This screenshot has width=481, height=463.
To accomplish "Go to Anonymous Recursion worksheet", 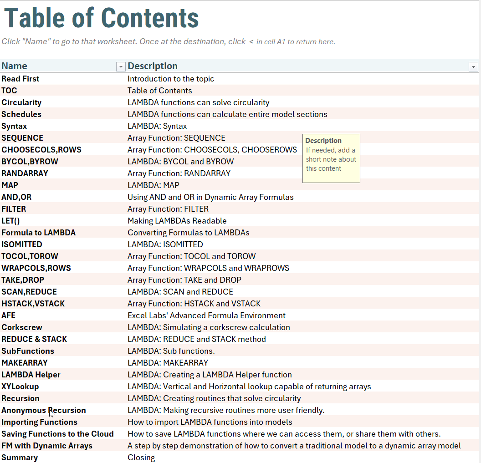I will 44,411.
